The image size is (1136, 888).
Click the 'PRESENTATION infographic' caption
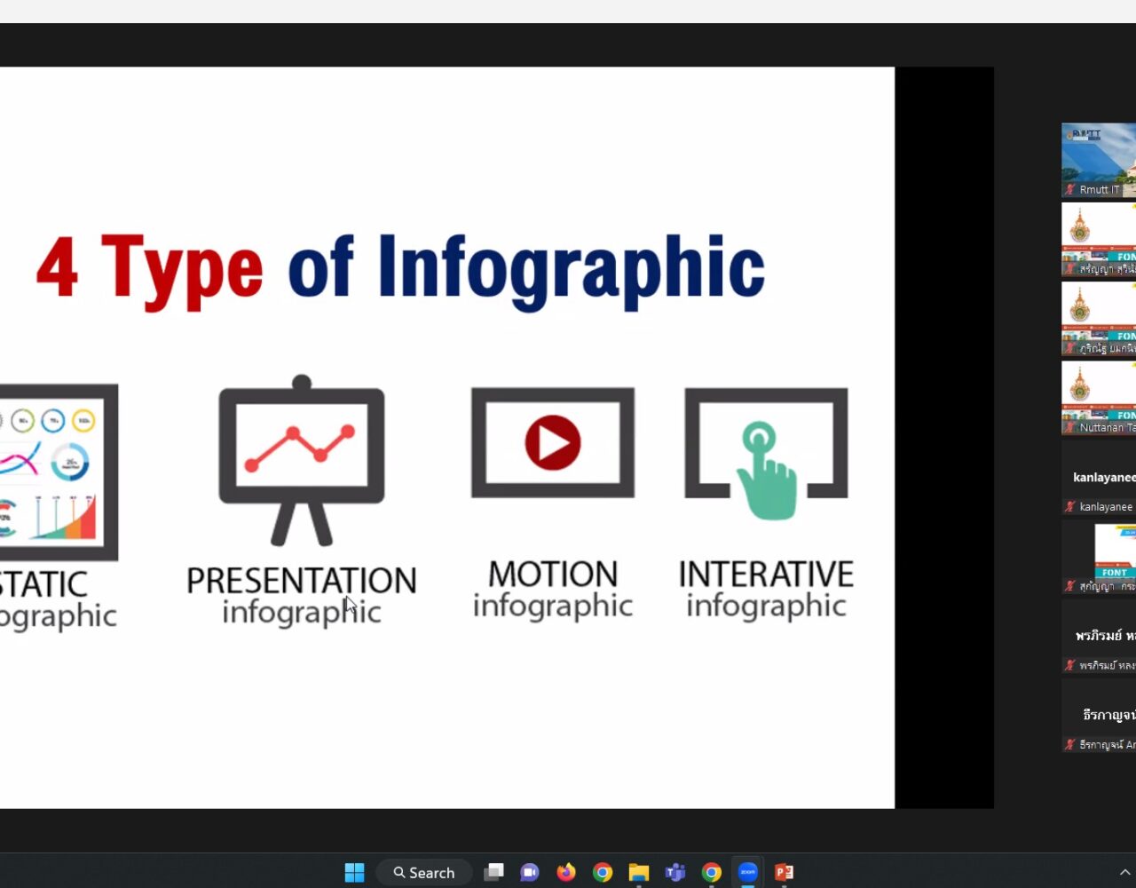(302, 596)
